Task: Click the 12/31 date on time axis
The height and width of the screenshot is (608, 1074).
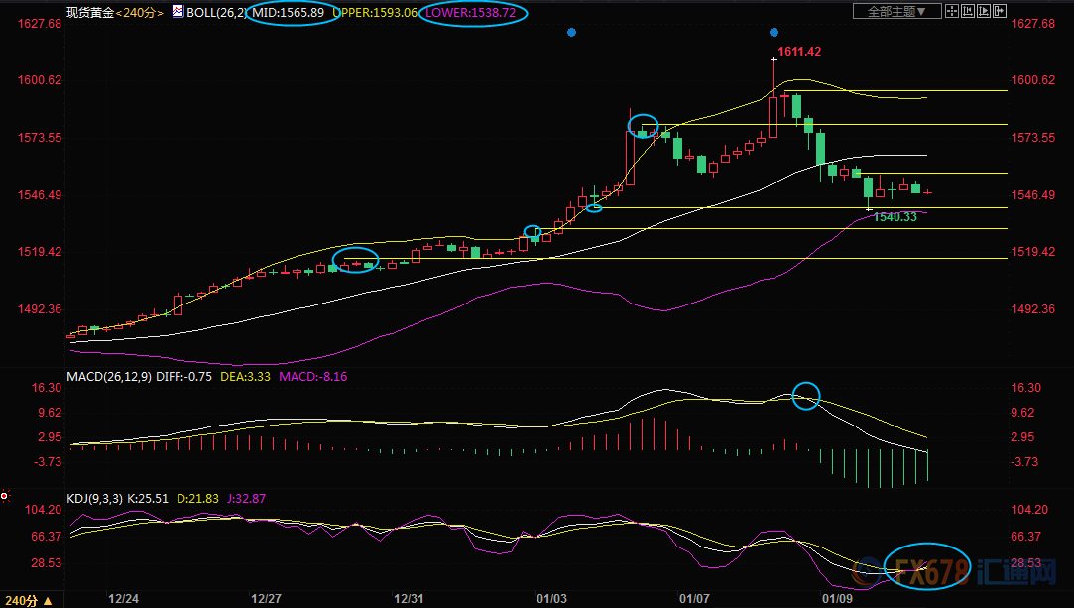Action: pyautogui.click(x=410, y=599)
